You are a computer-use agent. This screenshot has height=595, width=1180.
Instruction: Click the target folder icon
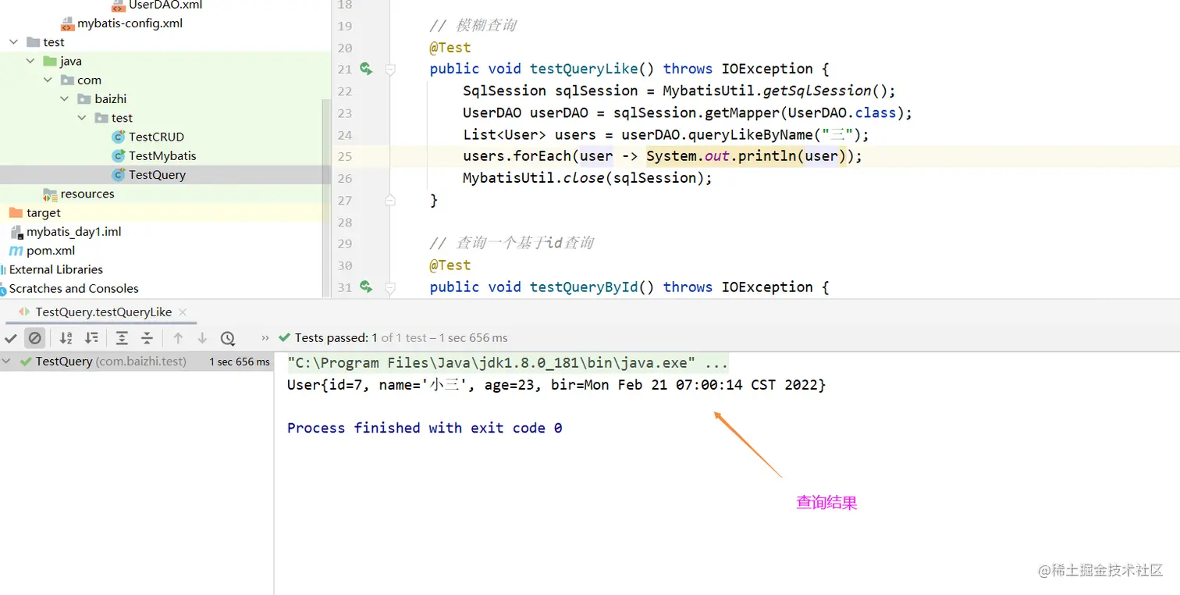16,212
